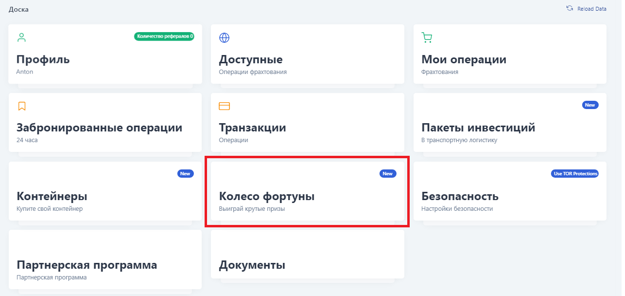The width and height of the screenshot is (625, 296).
Task: Open Мои операции card
Action: point(510,54)
